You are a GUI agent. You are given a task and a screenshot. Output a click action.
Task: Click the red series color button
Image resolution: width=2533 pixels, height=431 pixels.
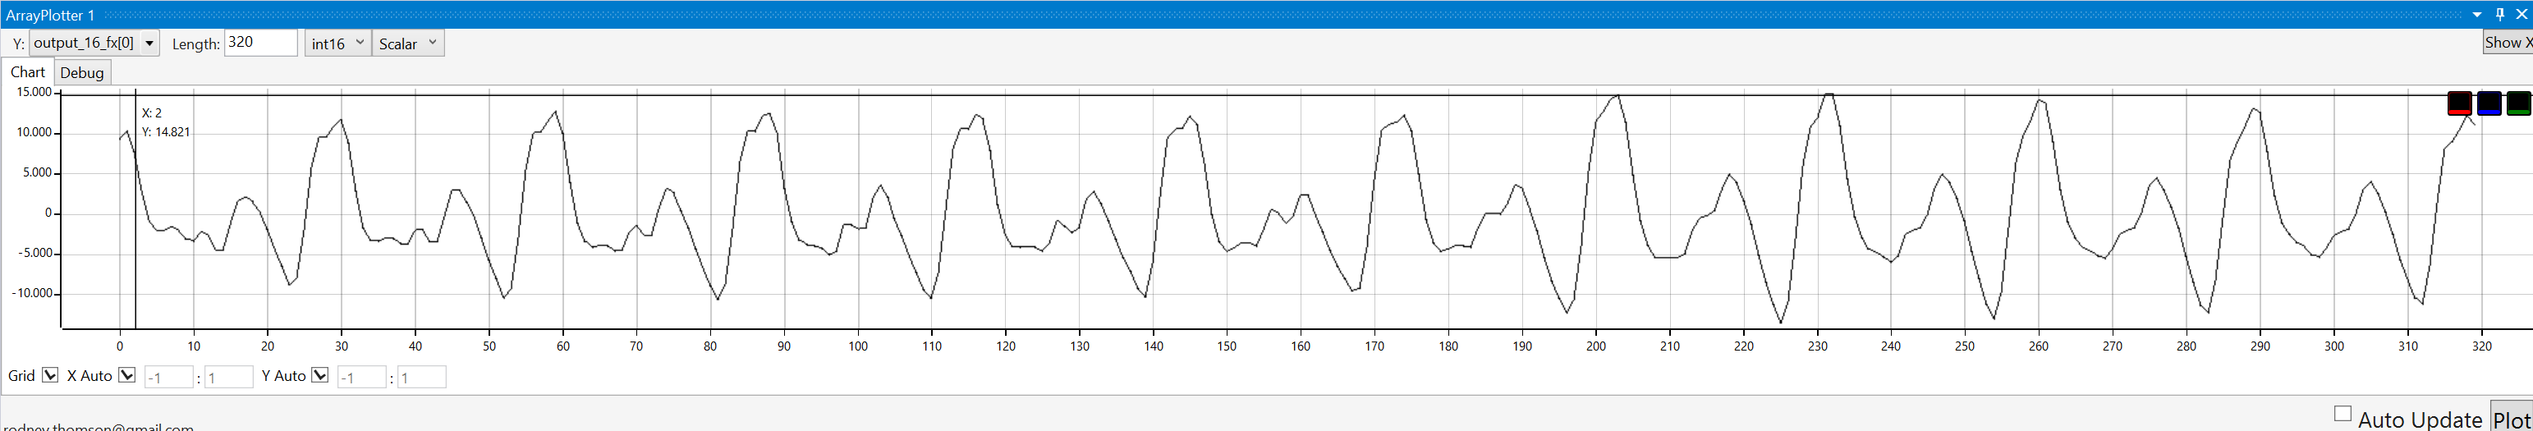coord(2458,103)
